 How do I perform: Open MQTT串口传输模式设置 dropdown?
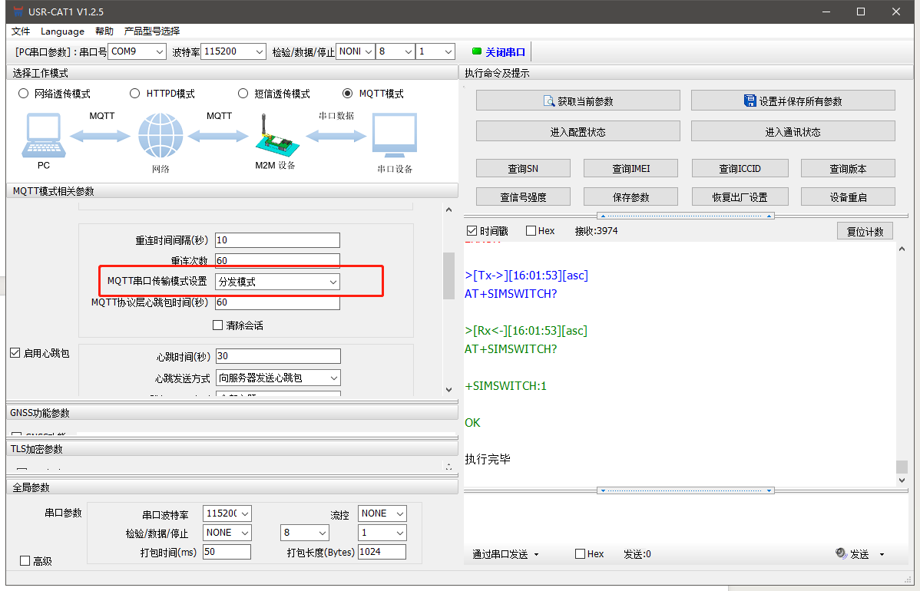coord(277,282)
